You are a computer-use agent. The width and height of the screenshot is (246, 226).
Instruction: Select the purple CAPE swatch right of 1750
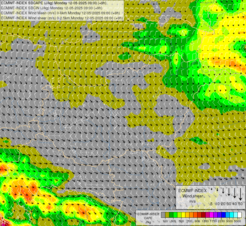click(216, 215)
